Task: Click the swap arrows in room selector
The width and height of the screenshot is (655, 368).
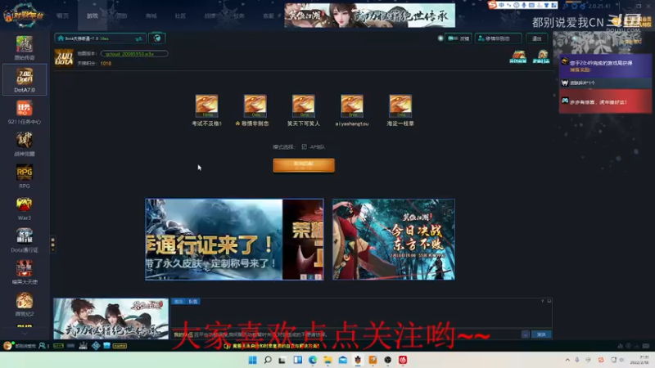Action: click(138, 38)
